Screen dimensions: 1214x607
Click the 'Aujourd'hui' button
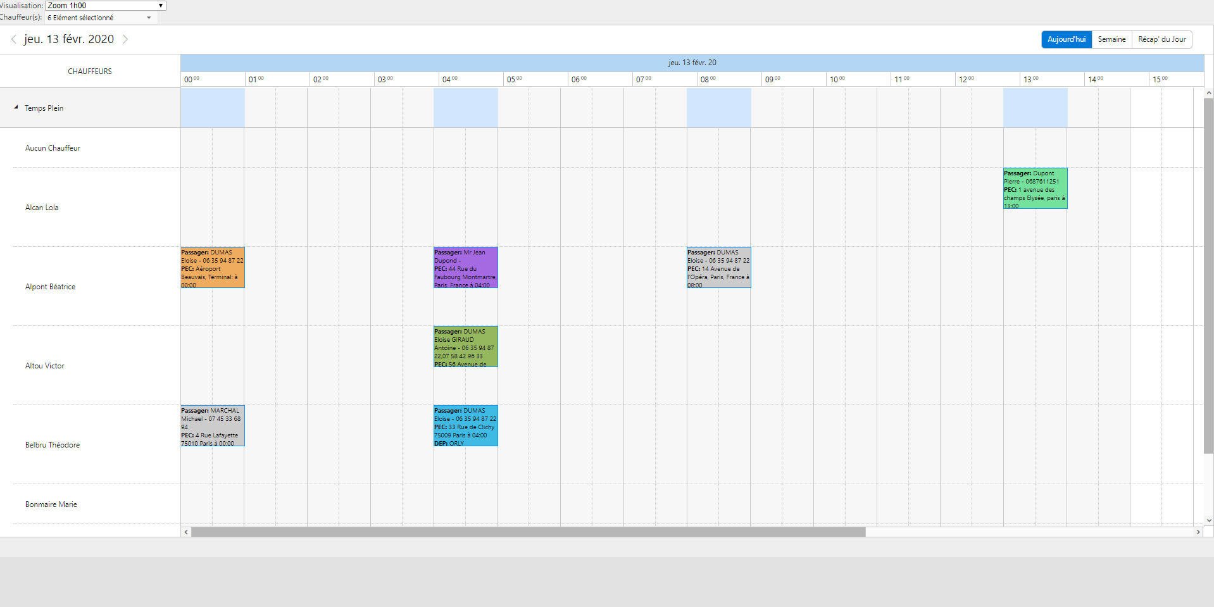1066,39
